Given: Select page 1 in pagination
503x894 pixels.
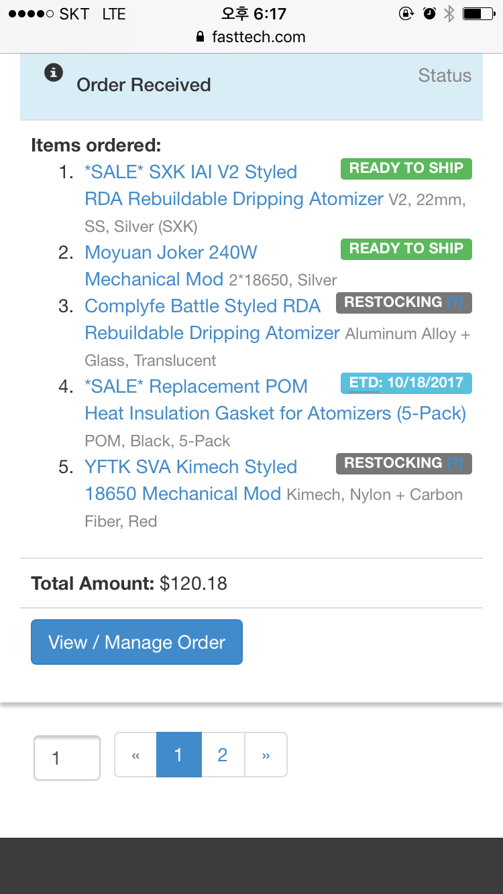Looking at the screenshot, I should tap(178, 755).
